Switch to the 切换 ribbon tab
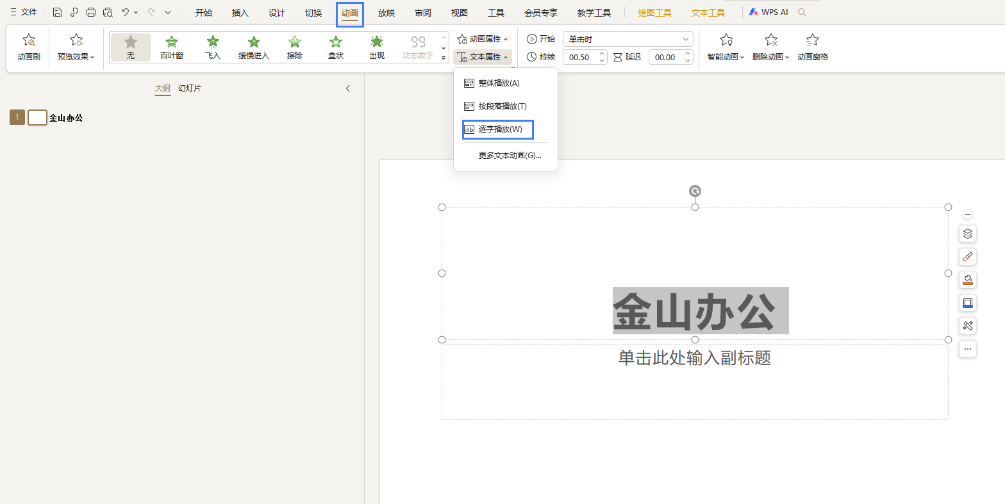The height and width of the screenshot is (504, 1005). (x=313, y=13)
